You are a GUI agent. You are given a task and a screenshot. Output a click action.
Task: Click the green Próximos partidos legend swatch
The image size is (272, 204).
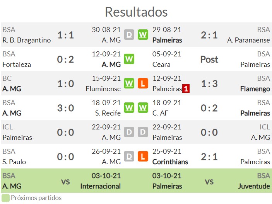5,198
